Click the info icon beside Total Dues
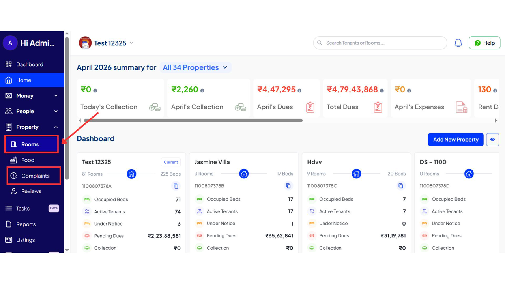This screenshot has width=505, height=284. click(x=382, y=90)
